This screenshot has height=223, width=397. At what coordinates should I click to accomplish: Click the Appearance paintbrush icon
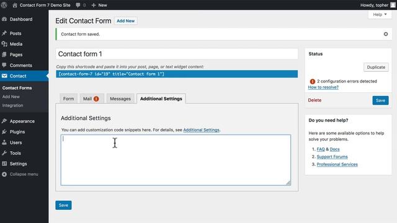4,121
